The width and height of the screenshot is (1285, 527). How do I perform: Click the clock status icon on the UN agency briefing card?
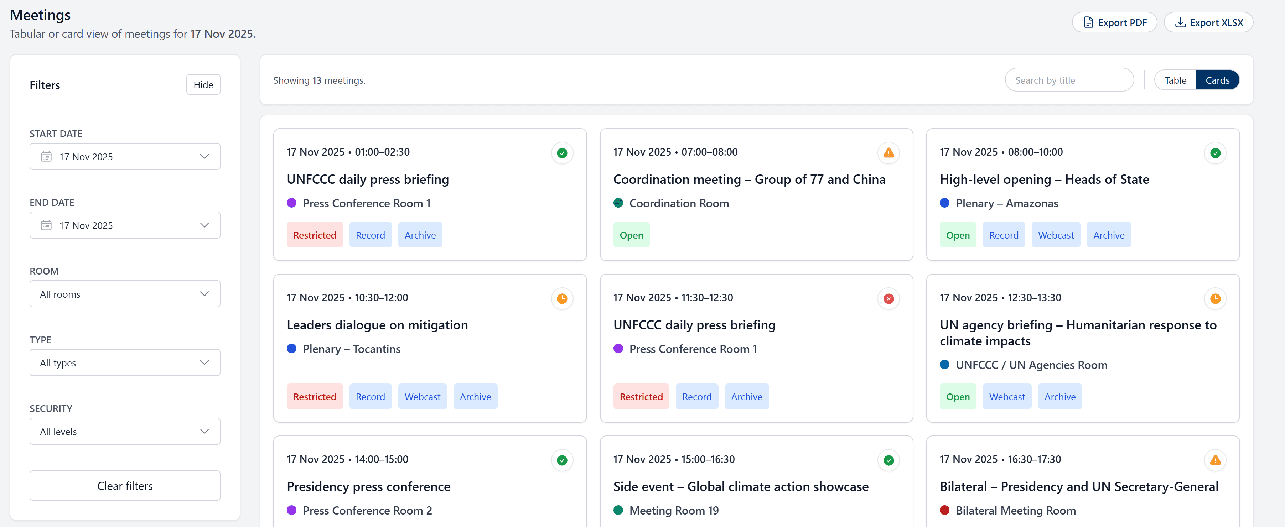(1215, 299)
